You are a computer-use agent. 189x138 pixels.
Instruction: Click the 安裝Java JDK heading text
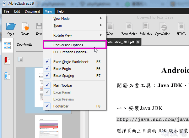point(145,108)
